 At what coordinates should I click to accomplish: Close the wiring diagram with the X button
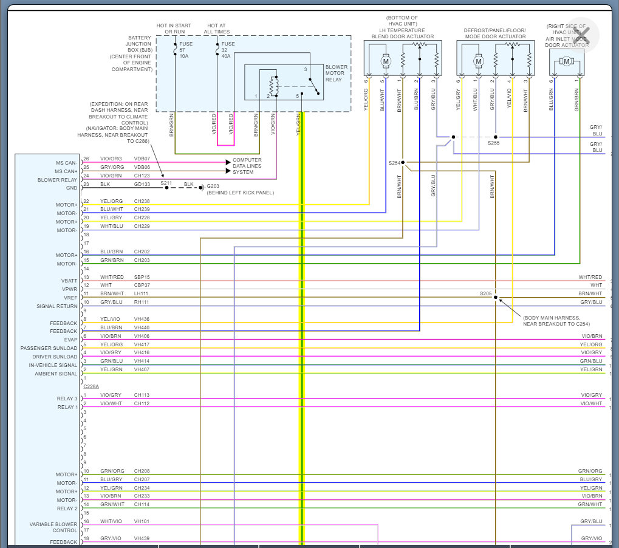[x=583, y=35]
